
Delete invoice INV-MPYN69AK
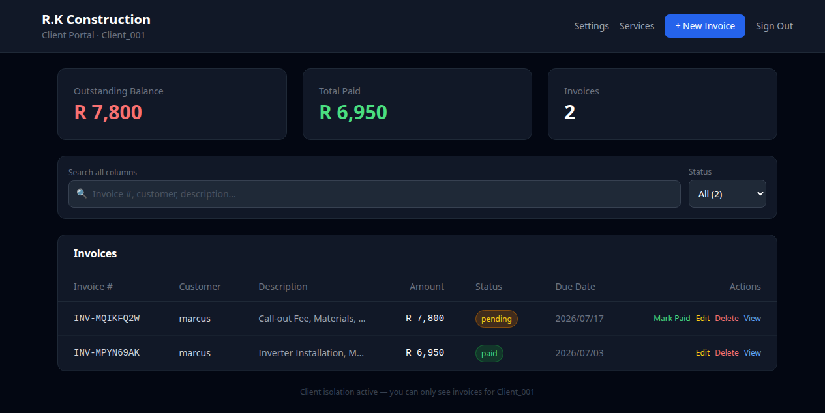[x=727, y=352]
